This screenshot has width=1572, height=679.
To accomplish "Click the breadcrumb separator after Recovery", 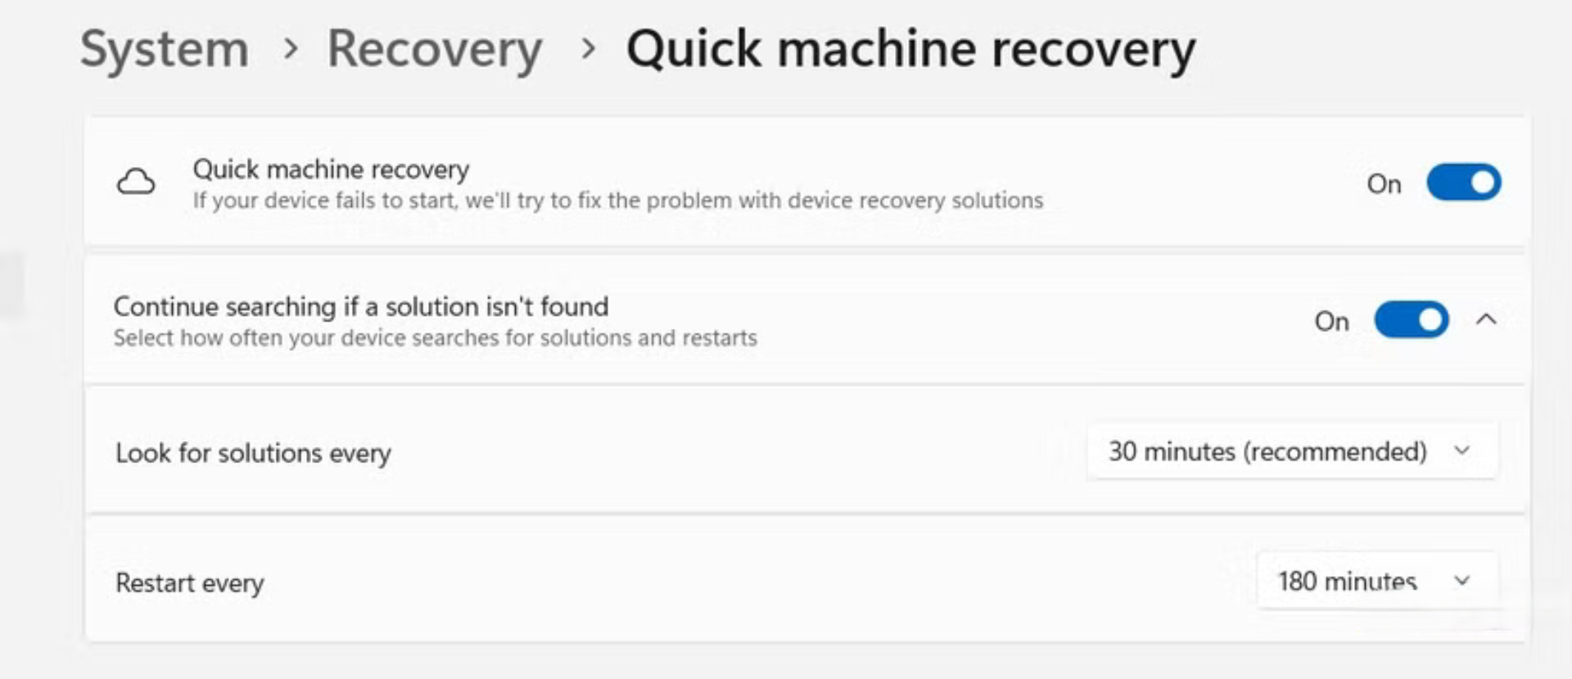I will (x=586, y=51).
